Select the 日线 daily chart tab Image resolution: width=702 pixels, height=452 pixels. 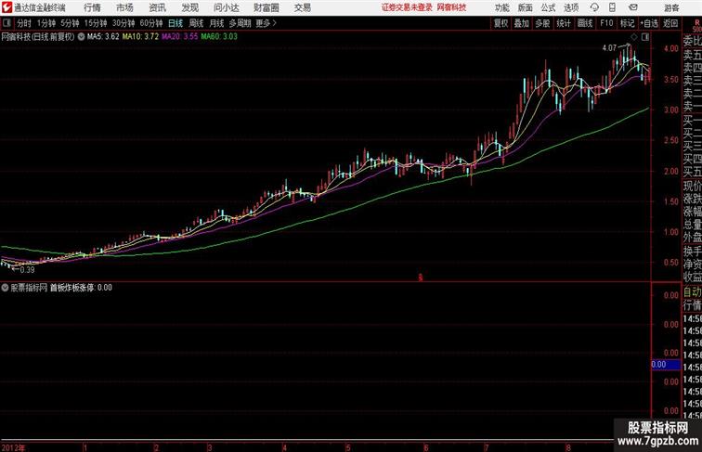tap(175, 23)
